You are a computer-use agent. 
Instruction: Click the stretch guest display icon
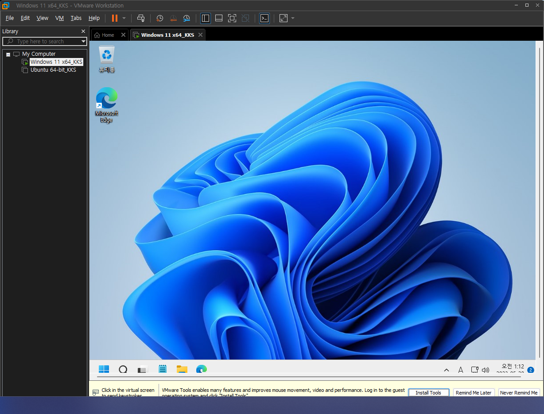click(x=284, y=18)
